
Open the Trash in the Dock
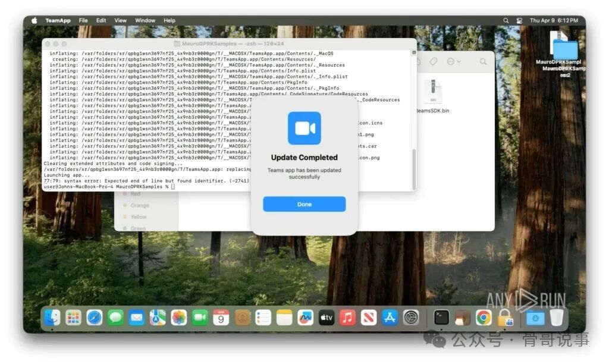pyautogui.click(x=556, y=318)
